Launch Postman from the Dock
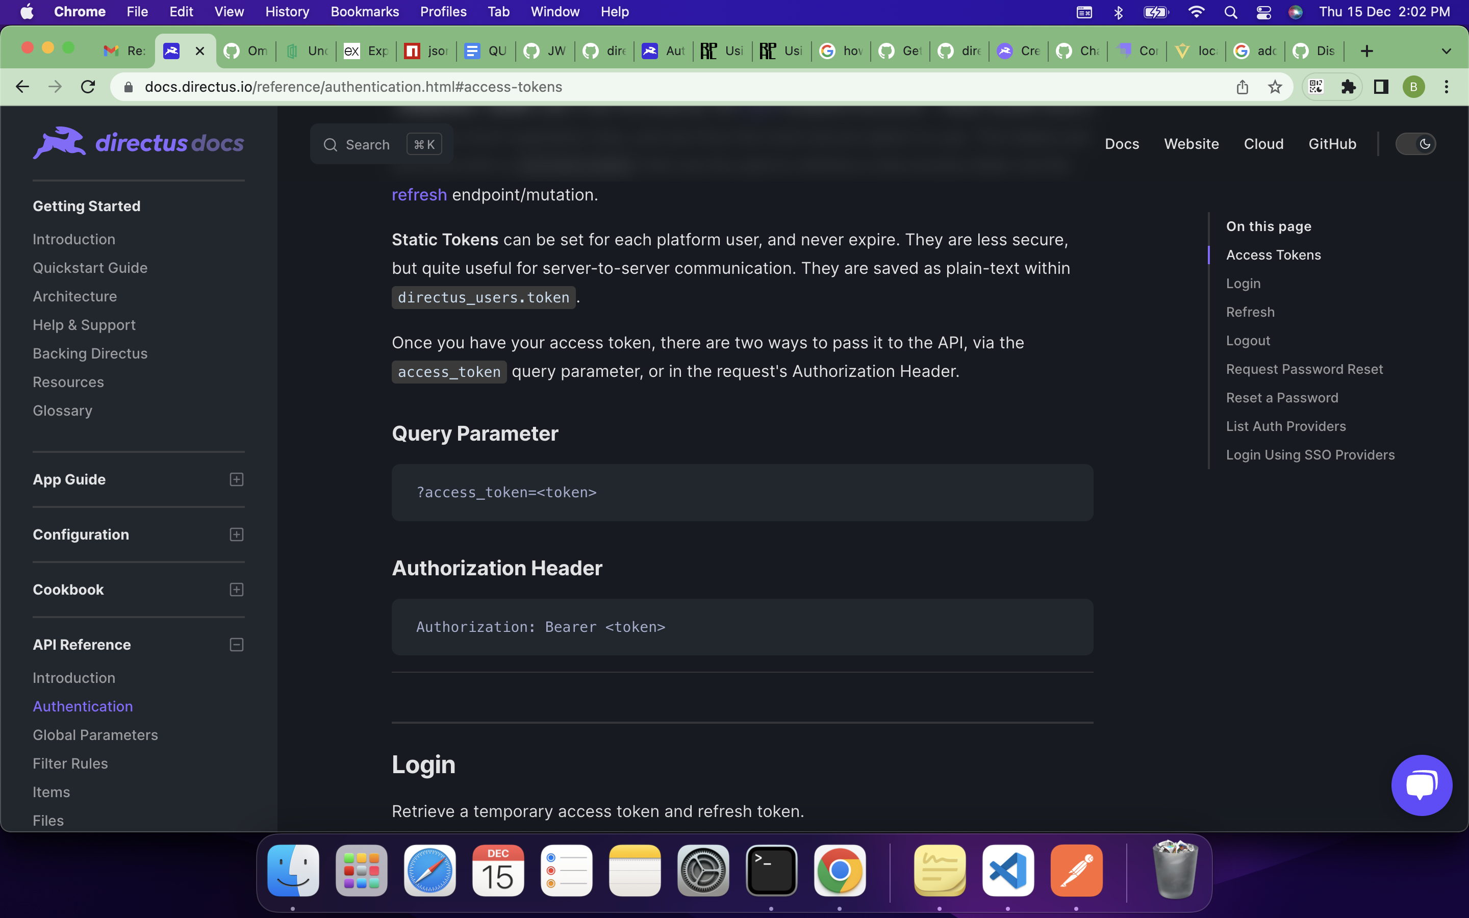 pos(1076,871)
